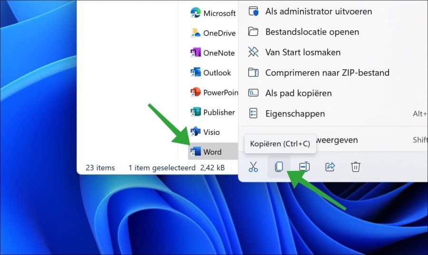428x255 pixels.
Task: Select the OneNote shortcut
Action: (x=213, y=53)
